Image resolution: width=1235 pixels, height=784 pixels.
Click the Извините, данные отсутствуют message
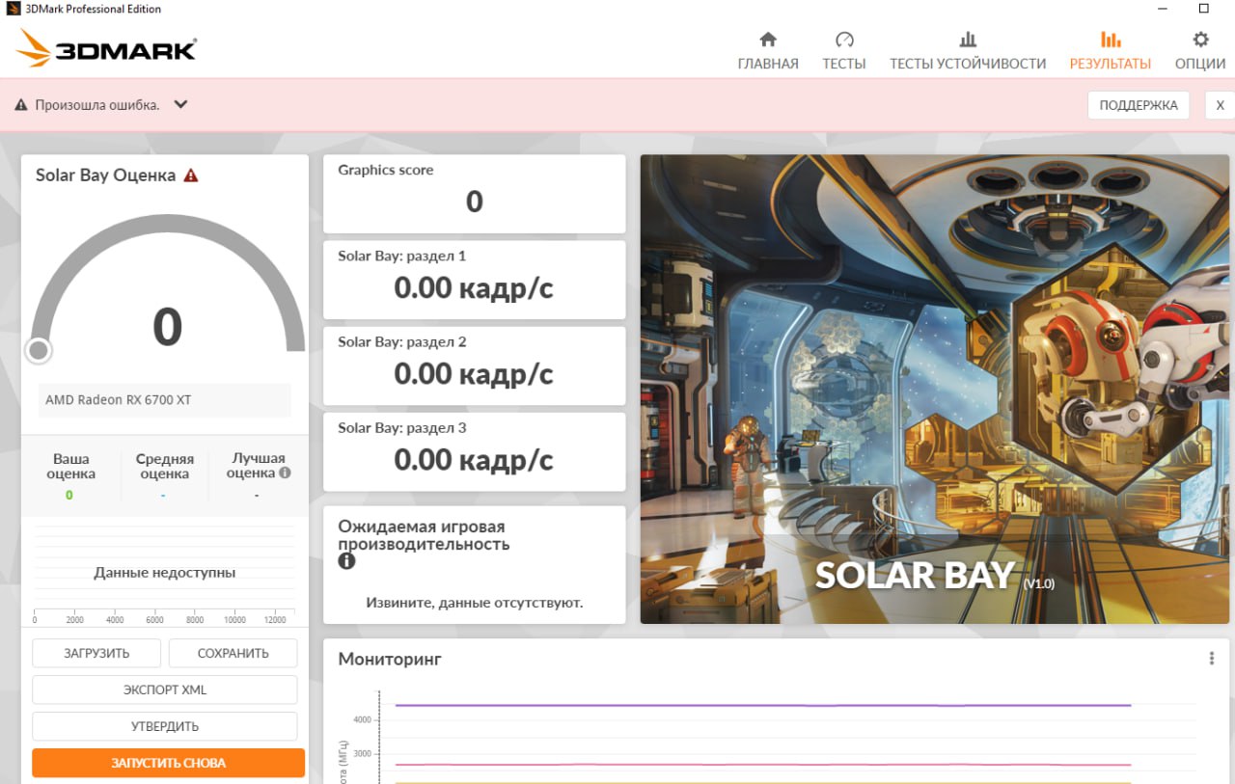(475, 603)
